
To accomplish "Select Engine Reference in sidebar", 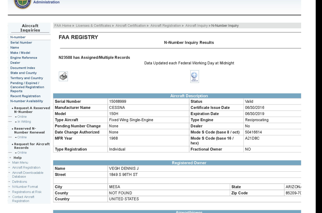I will click(23, 58).
